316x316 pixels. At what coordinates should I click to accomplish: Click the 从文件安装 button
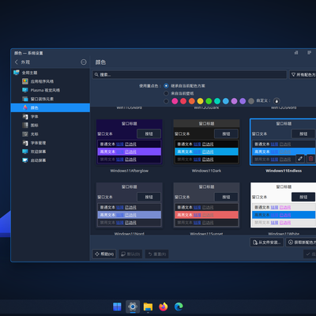click(x=266, y=243)
